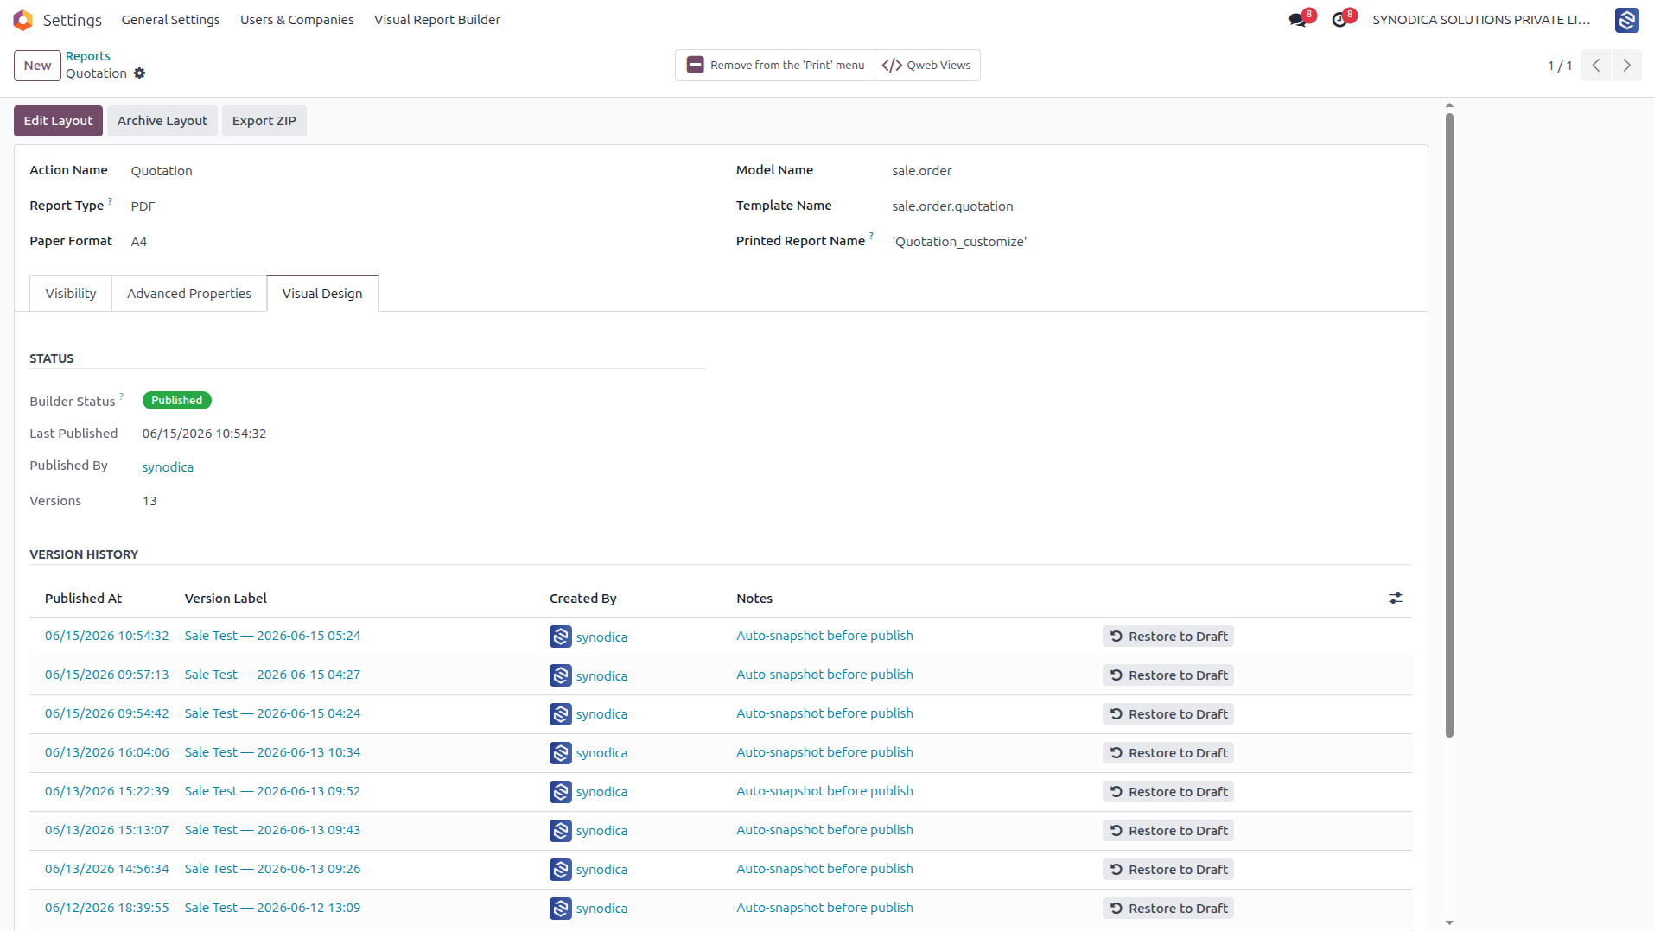Click Template Name value sale.order.quotation
Viewport: 1654px width, 931px height.
pyautogui.click(x=952, y=206)
